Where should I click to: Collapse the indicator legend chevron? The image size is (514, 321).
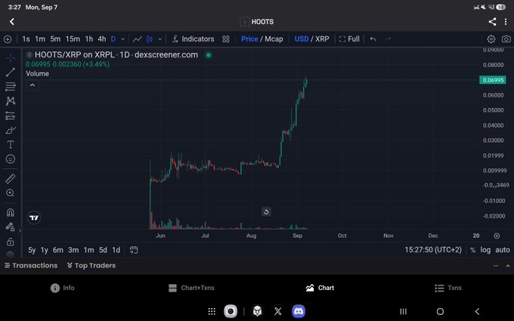pos(33,85)
